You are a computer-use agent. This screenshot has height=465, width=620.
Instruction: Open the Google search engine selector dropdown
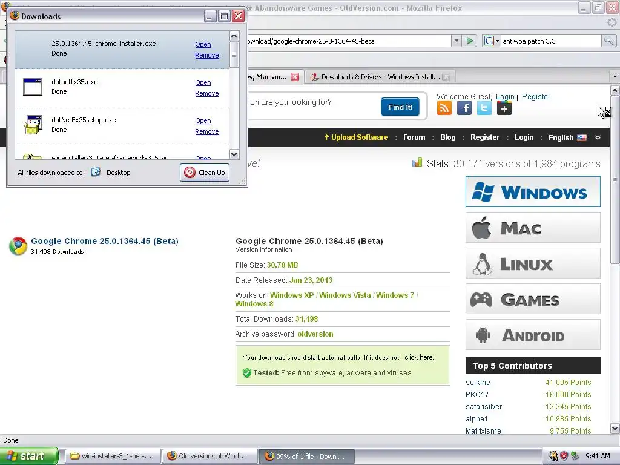(x=492, y=41)
